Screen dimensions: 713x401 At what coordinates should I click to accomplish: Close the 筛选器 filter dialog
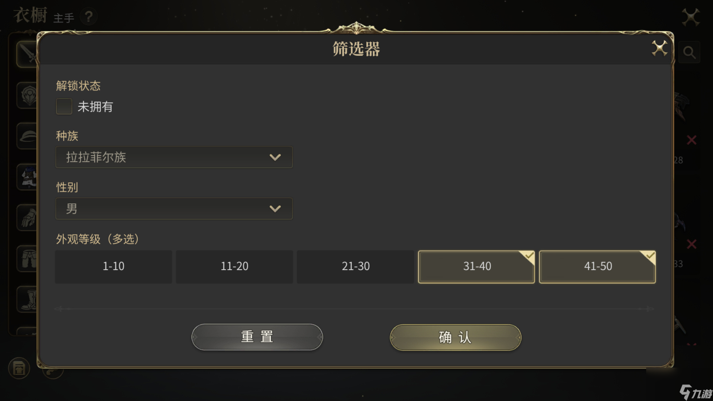660,48
